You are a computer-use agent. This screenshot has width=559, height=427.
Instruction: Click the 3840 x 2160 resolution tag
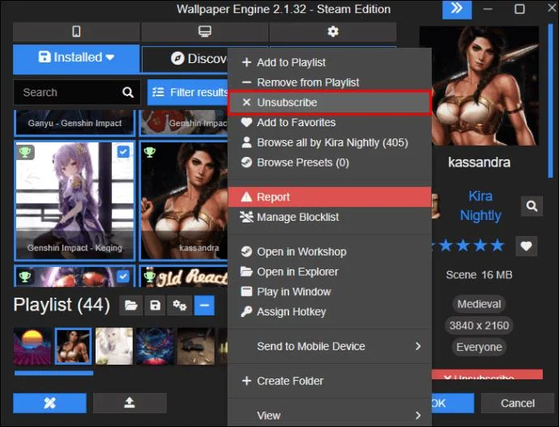pos(479,325)
